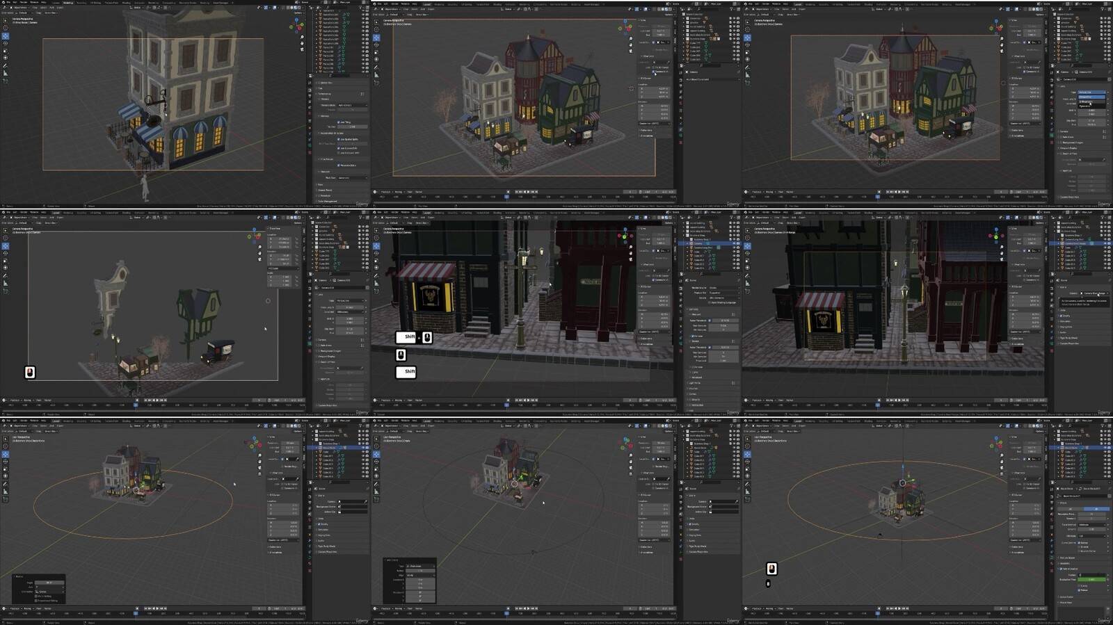Click 3D shape button in green-slider screenshot
The image size is (1113, 625).
click(x=1096, y=509)
